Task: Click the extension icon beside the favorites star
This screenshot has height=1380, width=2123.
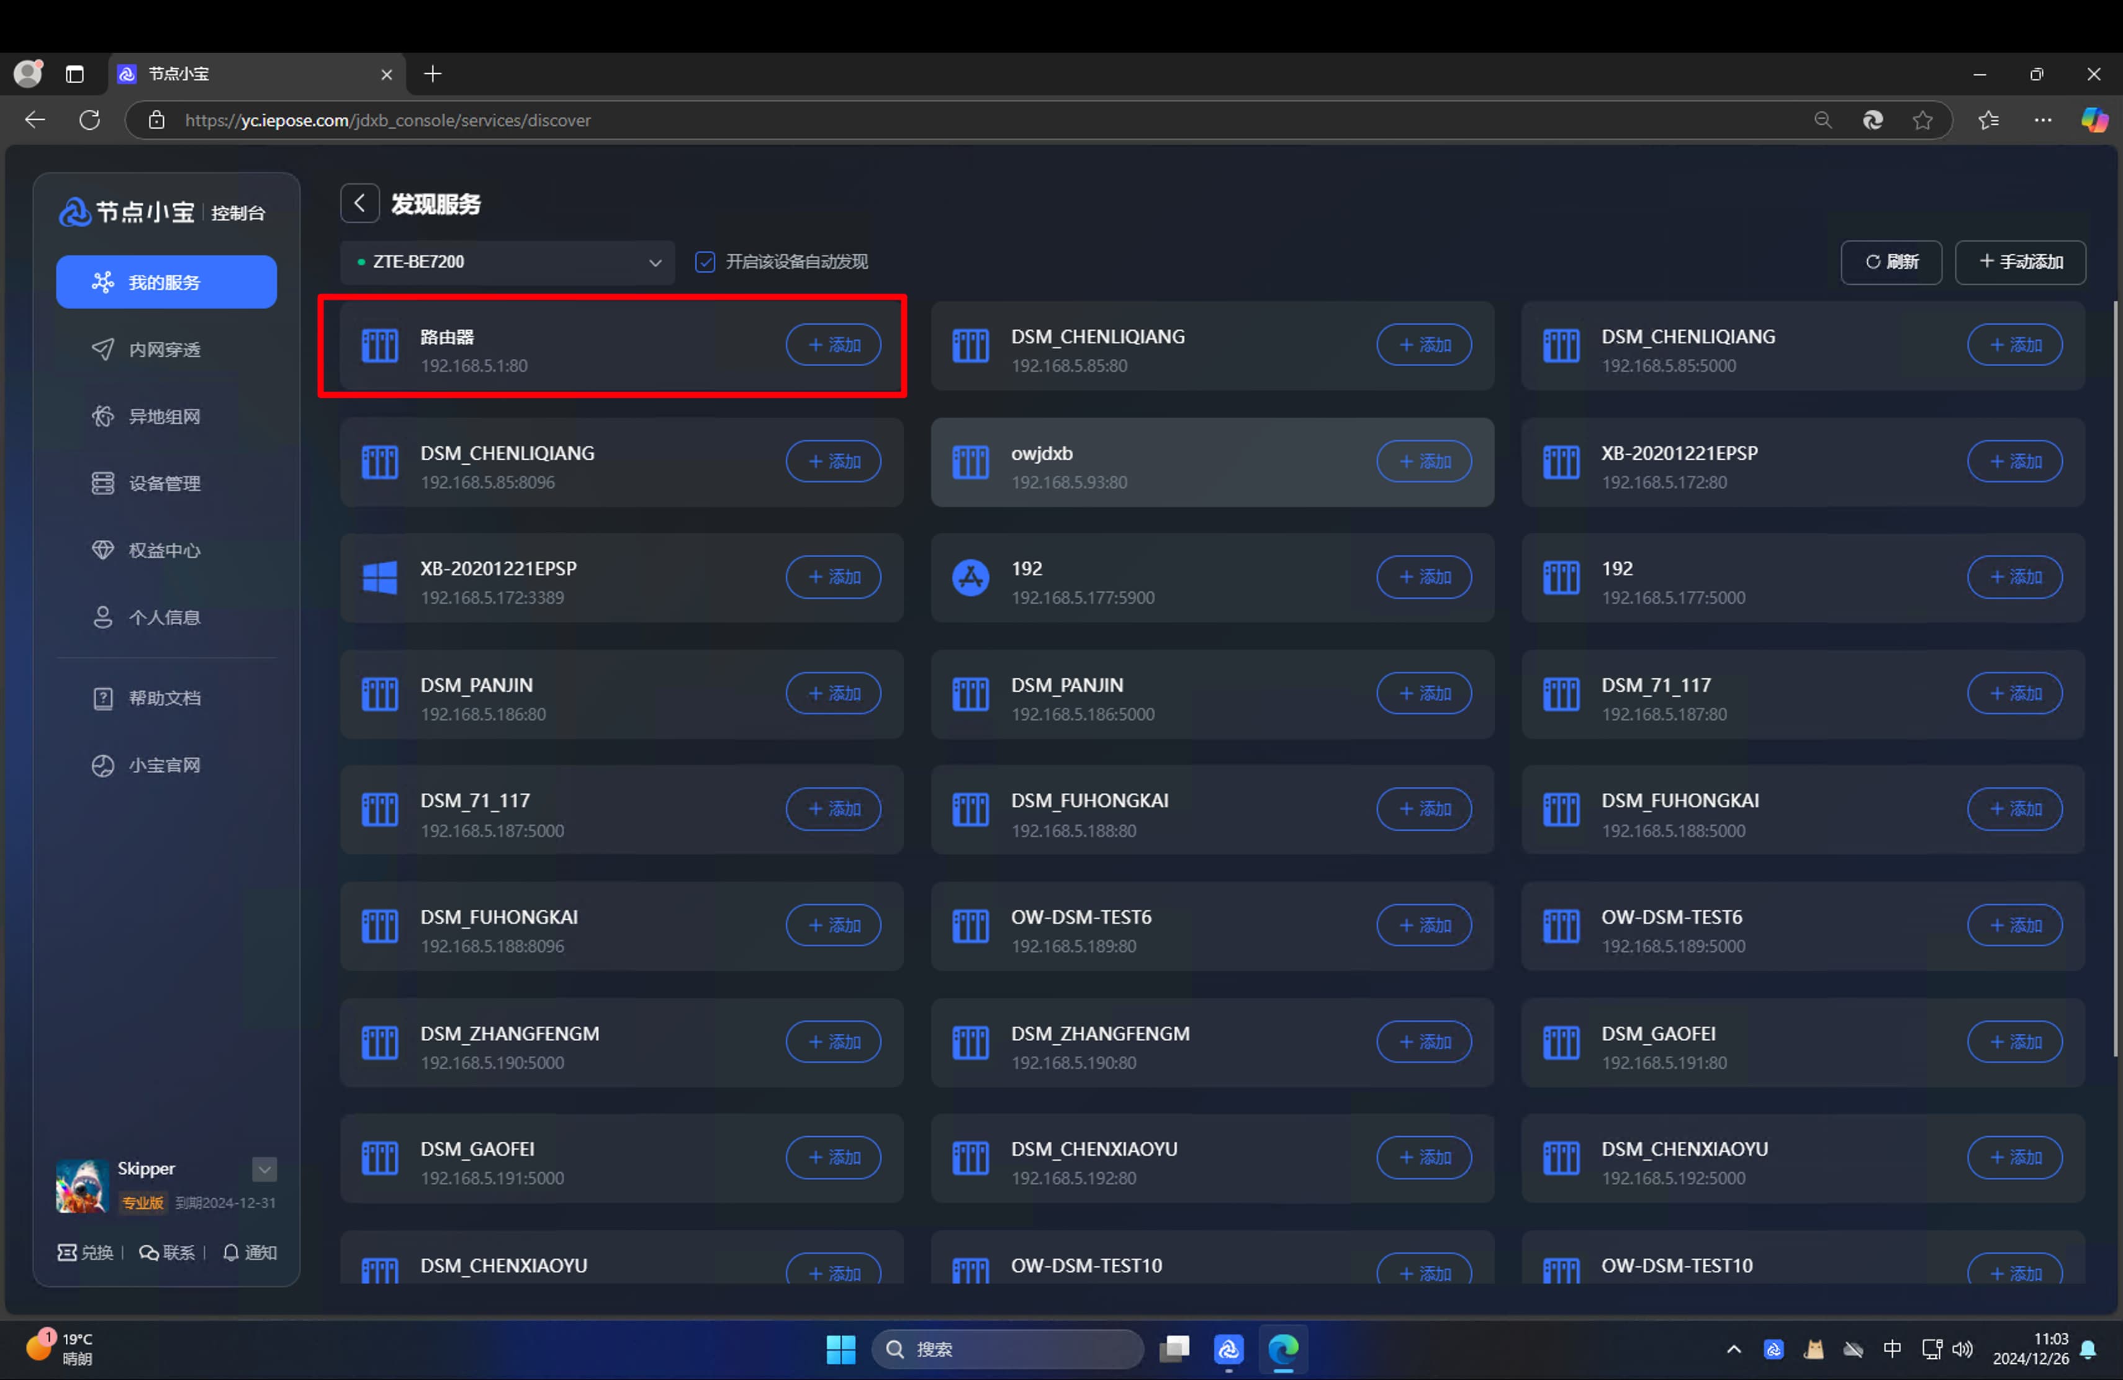Action: [x=1872, y=120]
